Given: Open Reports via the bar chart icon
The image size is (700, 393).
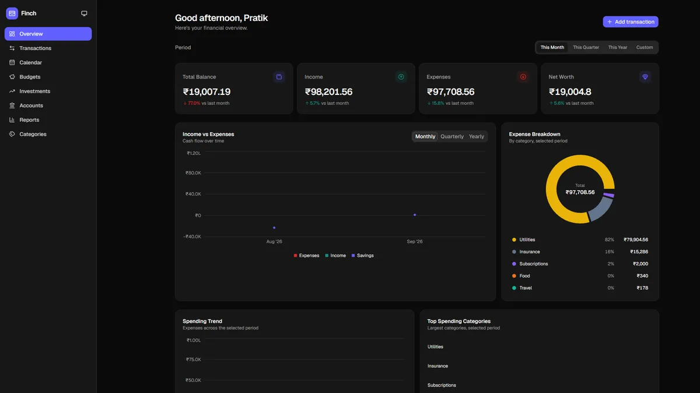Looking at the screenshot, I should point(12,120).
